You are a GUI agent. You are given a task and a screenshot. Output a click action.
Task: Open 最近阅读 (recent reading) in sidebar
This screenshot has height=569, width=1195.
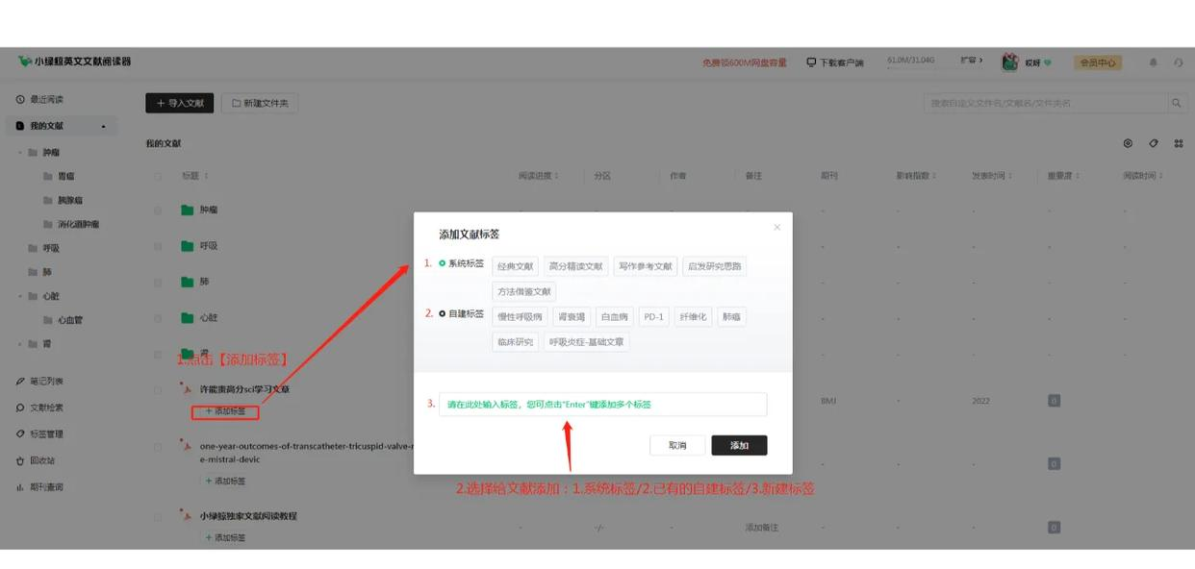tap(46, 99)
